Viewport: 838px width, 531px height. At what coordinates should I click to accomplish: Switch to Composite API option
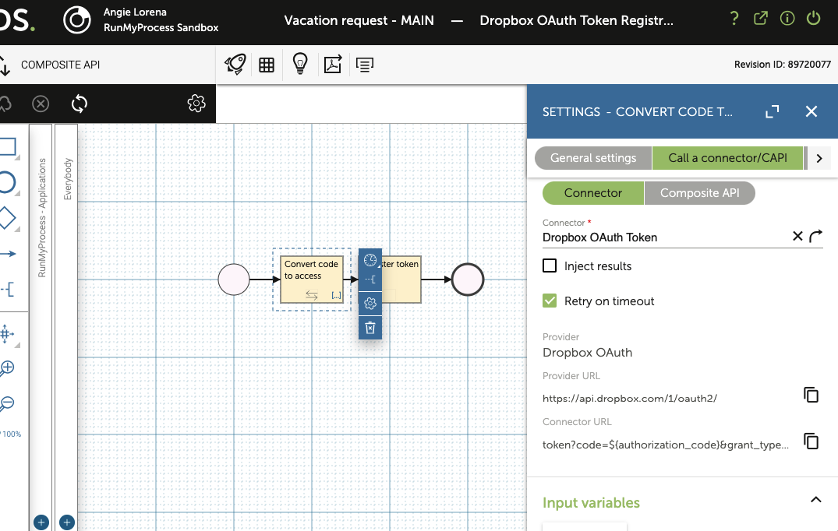pyautogui.click(x=699, y=193)
